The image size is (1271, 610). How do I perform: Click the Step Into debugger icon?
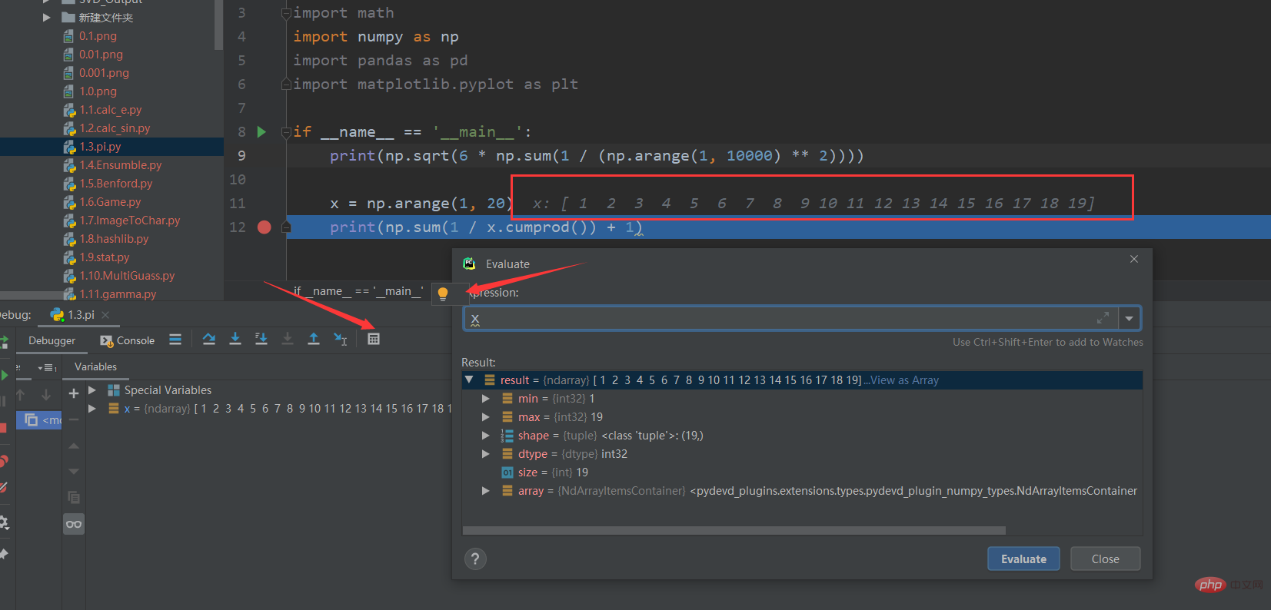pos(235,339)
